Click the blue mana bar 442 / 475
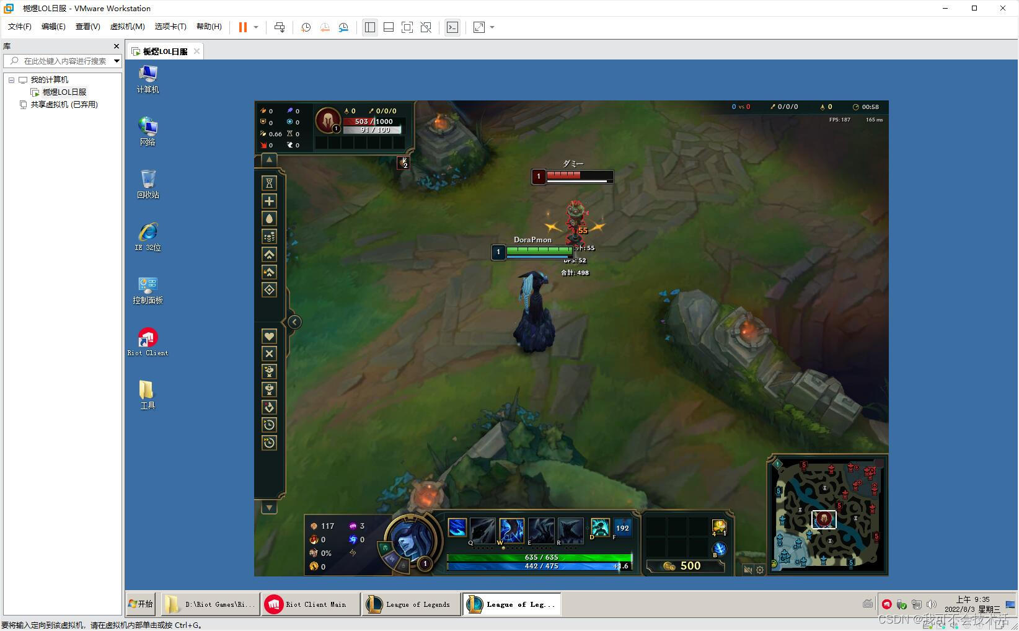Screen dimensions: 1019x631 (539, 566)
